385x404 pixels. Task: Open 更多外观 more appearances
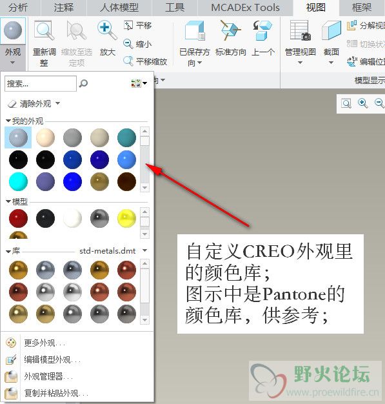[44, 343]
